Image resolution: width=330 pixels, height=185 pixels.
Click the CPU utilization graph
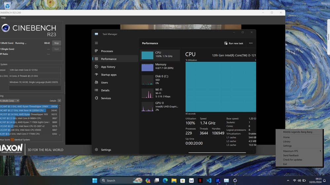pyautogui.click(x=221, y=87)
